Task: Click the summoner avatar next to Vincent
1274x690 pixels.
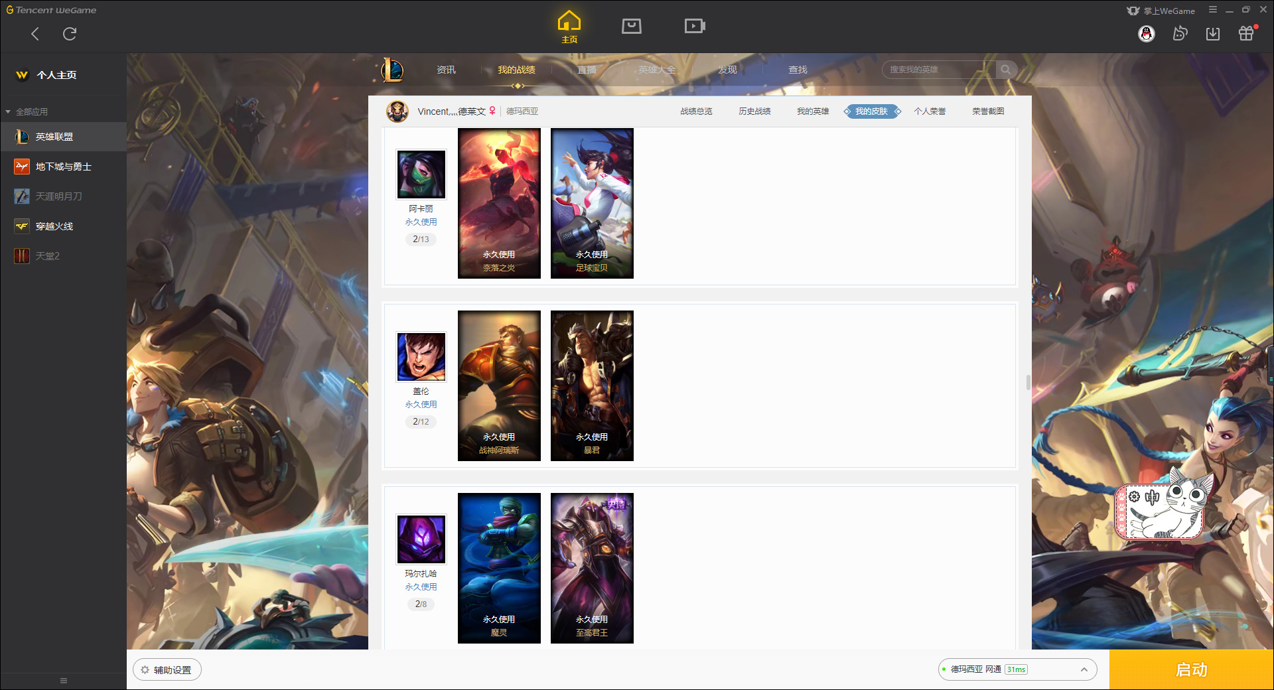Action: [397, 111]
